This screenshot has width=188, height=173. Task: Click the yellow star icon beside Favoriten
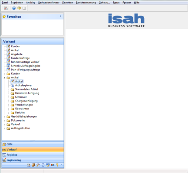4,16
